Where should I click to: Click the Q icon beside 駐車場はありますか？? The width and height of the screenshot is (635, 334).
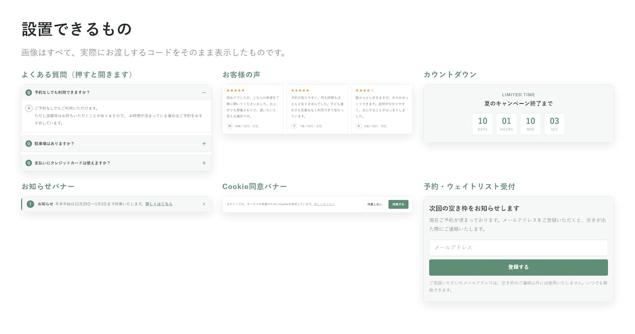[29, 143]
